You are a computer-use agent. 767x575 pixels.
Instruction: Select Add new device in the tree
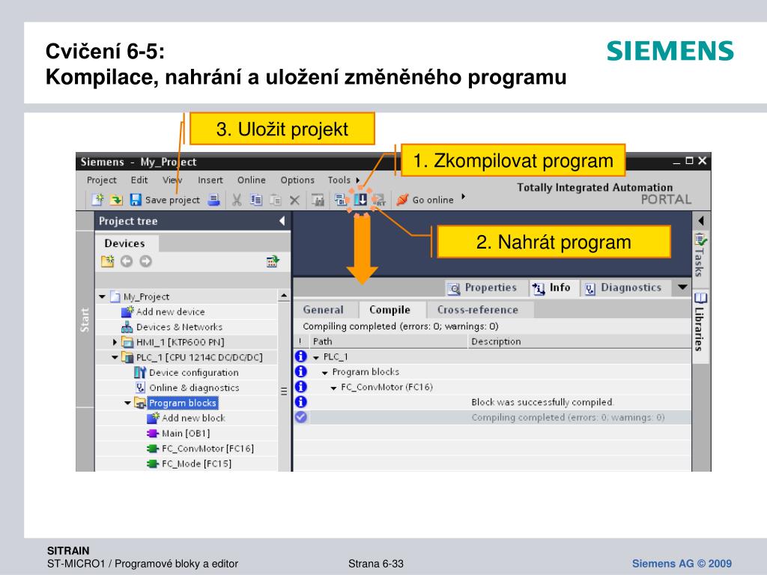coord(170,311)
